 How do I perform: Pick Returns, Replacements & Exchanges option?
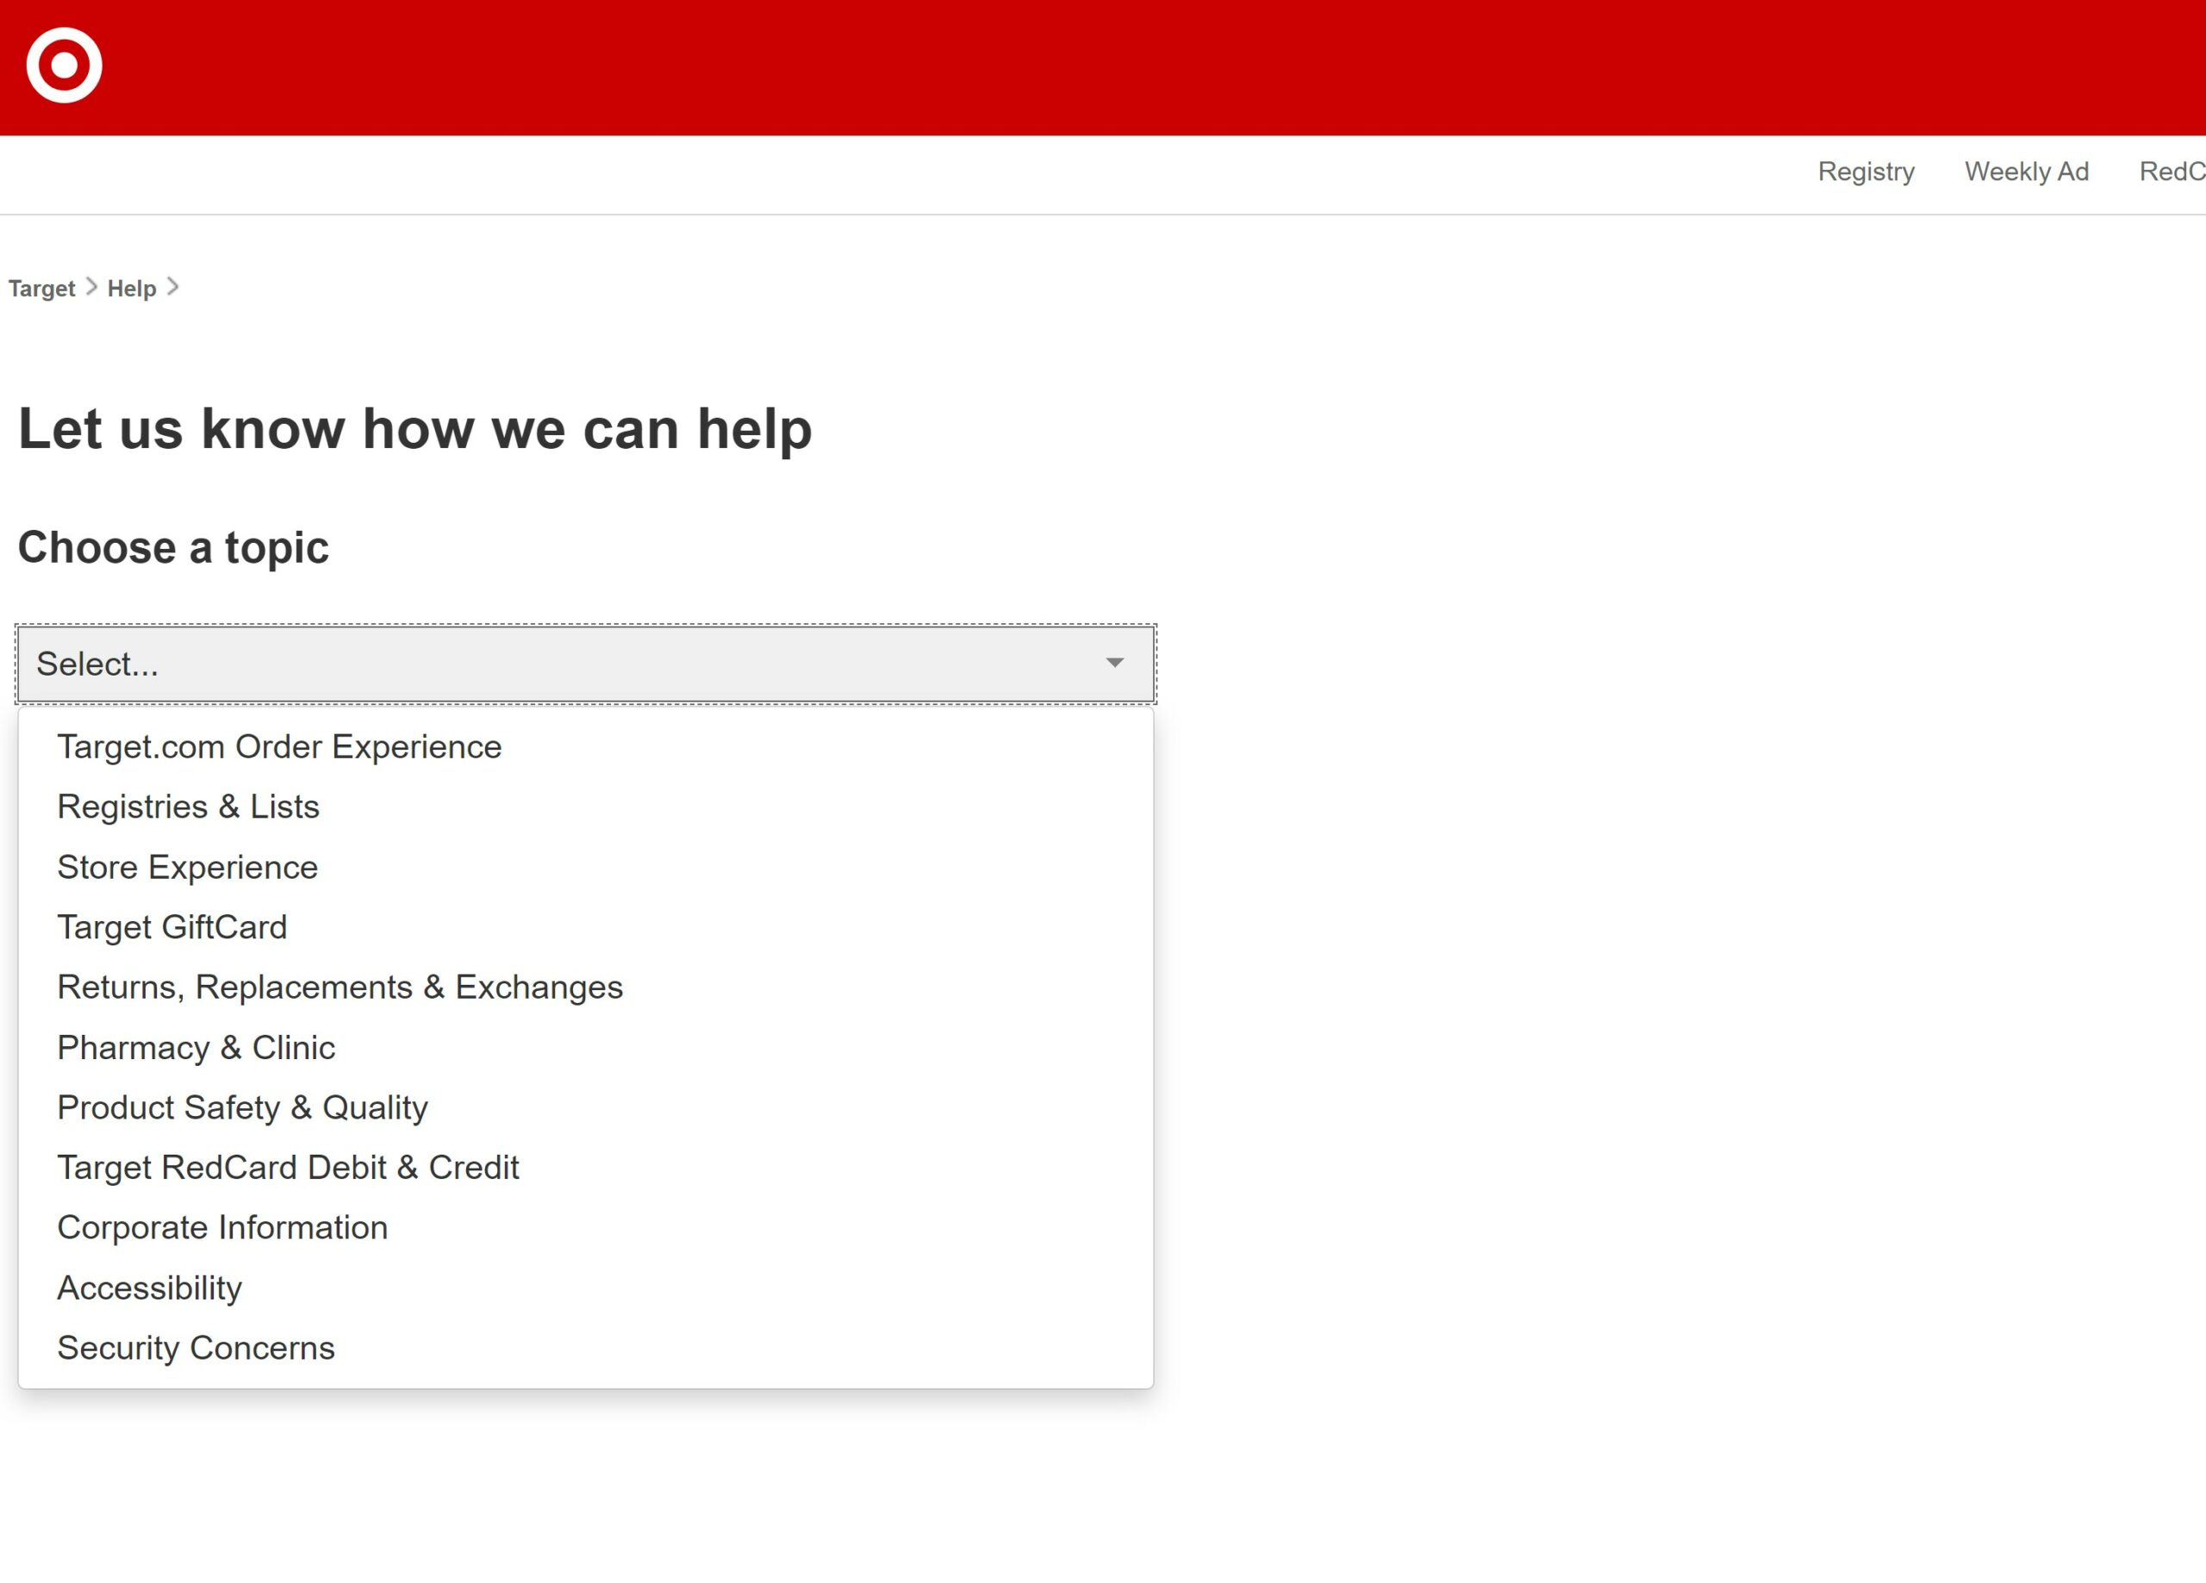586,988
